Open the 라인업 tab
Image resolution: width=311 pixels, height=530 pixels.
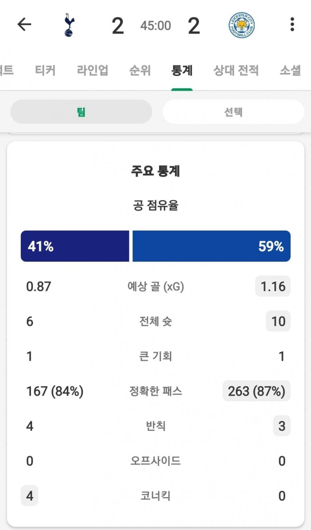coord(93,70)
